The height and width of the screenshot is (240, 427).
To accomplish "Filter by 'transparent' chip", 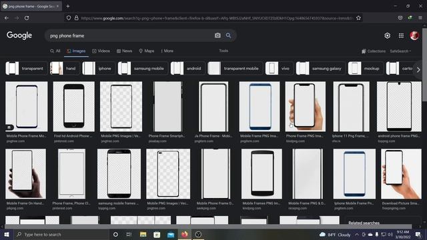I will [27, 68].
